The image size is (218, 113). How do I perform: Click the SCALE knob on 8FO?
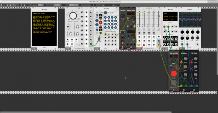pyautogui.click(x=77, y=34)
